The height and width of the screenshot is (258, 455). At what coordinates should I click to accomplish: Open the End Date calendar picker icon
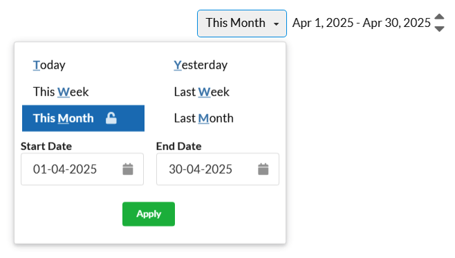tap(263, 169)
